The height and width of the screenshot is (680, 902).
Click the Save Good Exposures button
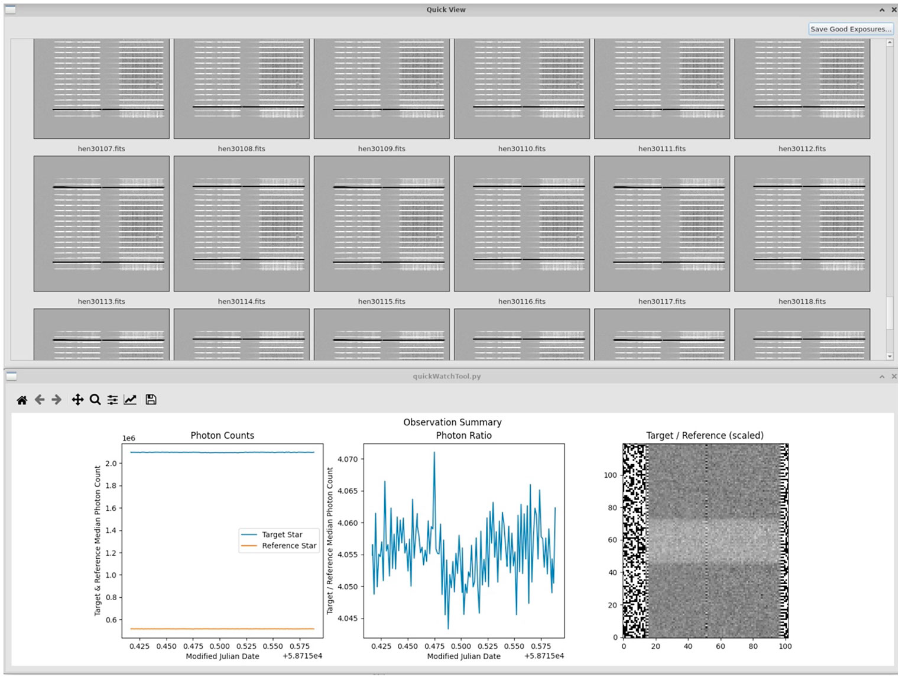point(851,29)
